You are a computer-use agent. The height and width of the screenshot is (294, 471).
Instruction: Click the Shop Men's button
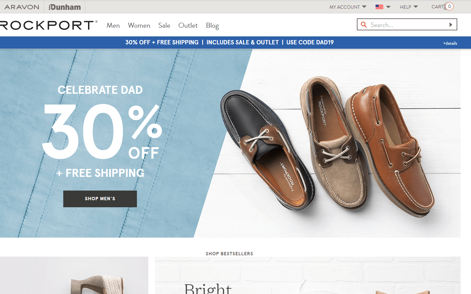coord(100,199)
